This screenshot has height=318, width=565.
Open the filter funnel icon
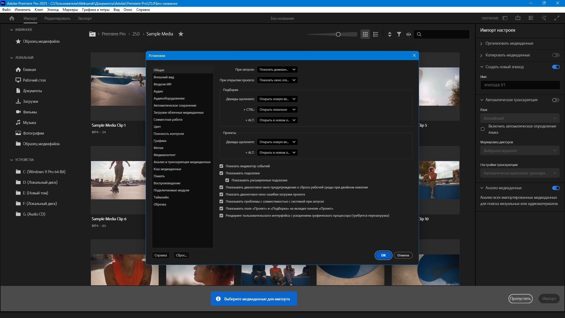(399, 34)
